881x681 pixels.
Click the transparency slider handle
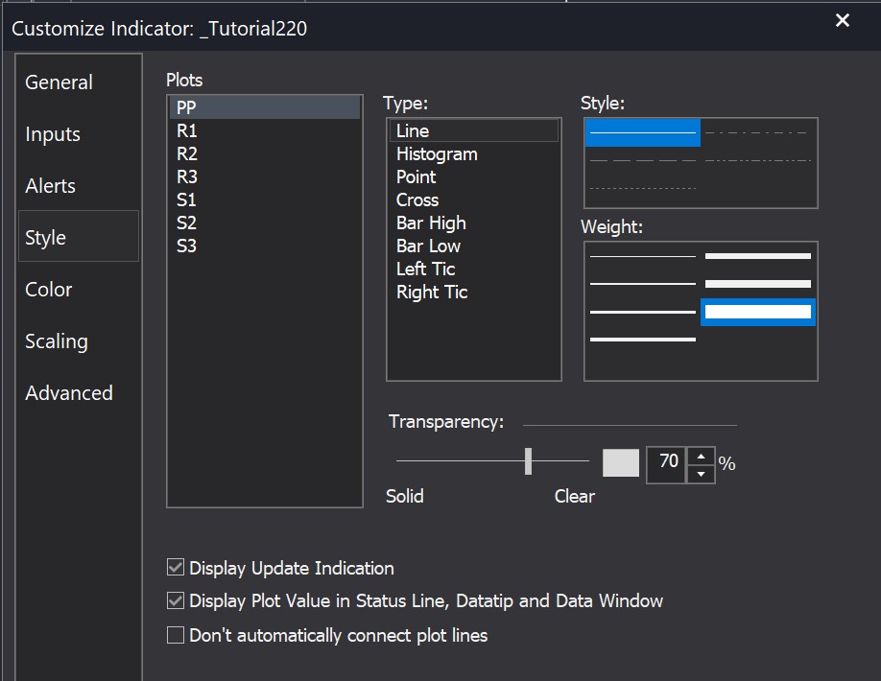(x=528, y=461)
